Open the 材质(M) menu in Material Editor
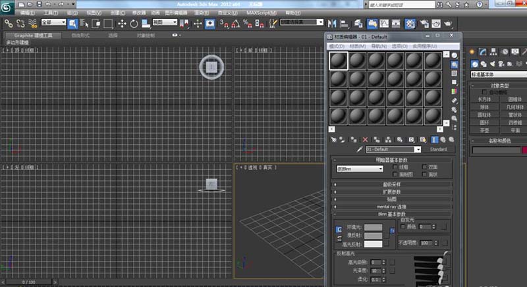 358,46
